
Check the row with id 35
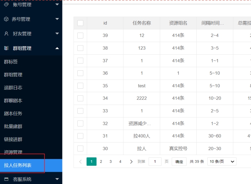pyautogui.click(x=80, y=86)
